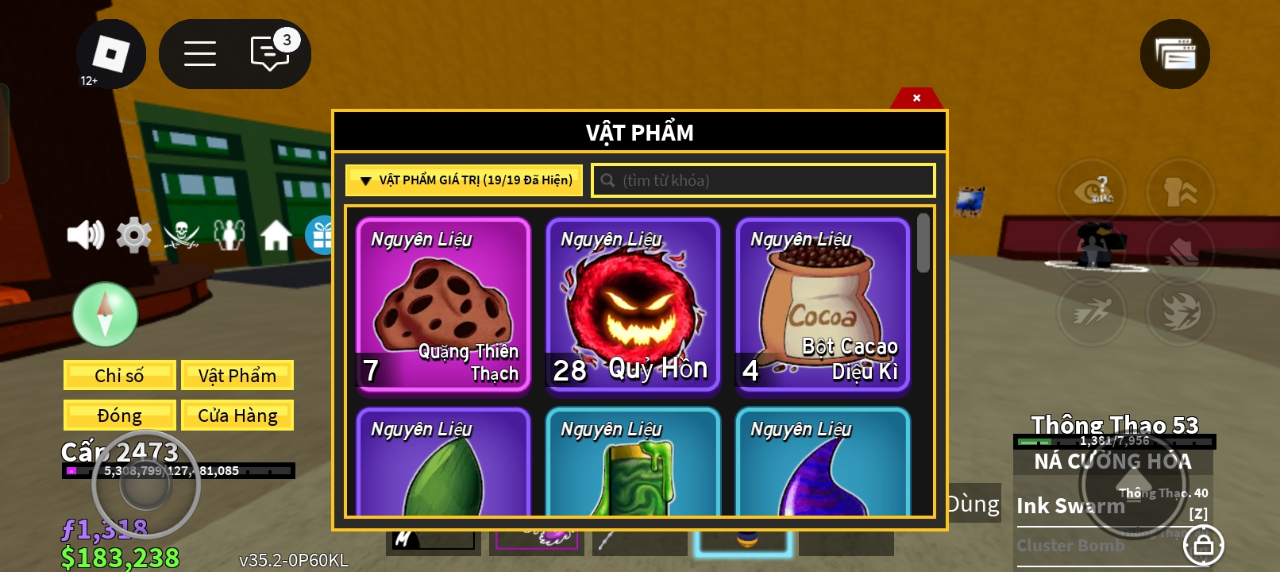This screenshot has width=1280, height=572.
Task: Click the Đóng button
Action: [x=120, y=415]
